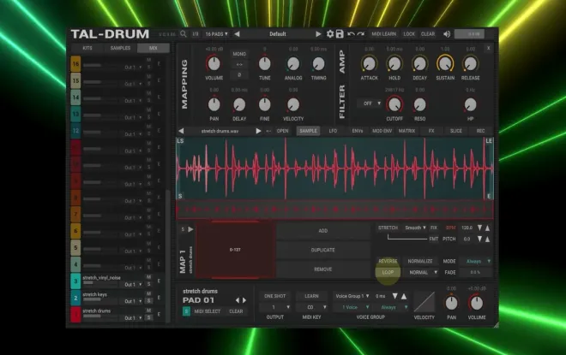566x355 pixels.
Task: Open settings via the gear icon
Action: 330,34
